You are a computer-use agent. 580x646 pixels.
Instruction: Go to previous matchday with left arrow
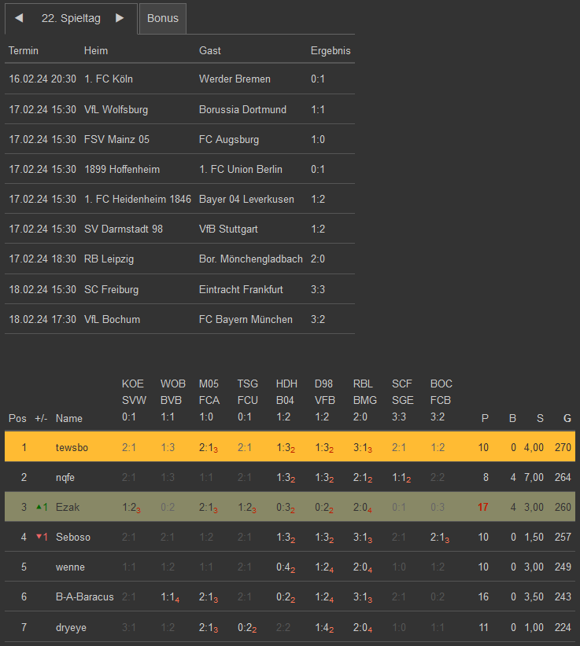(19, 18)
